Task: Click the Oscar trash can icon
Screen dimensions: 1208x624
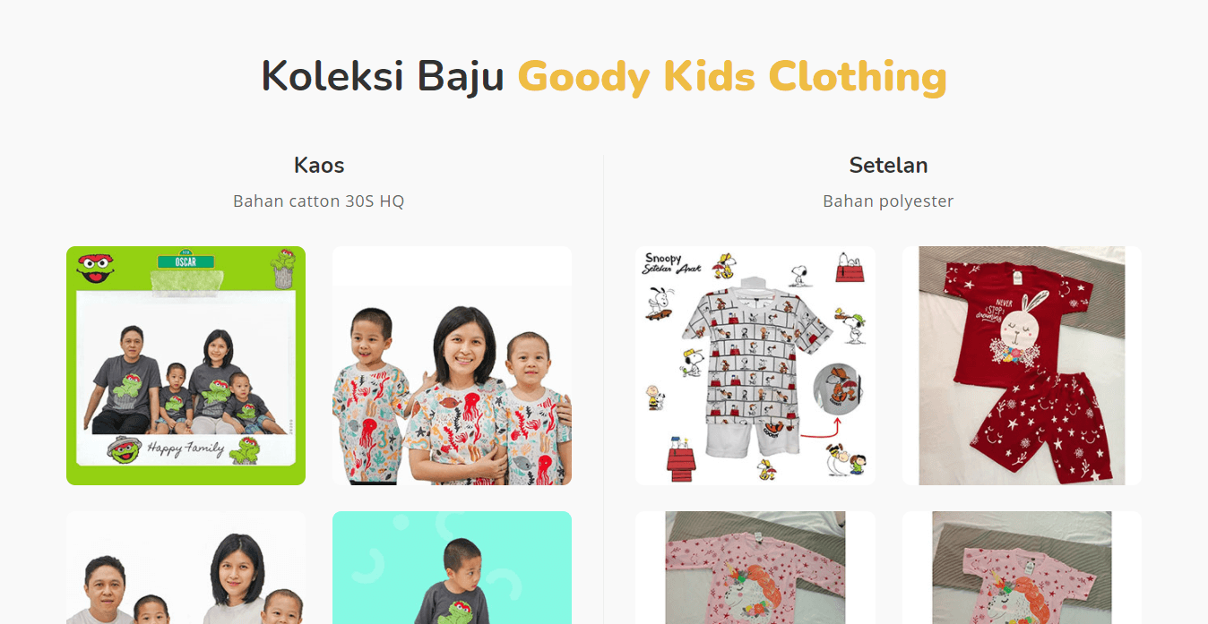Action: pyautogui.click(x=283, y=269)
